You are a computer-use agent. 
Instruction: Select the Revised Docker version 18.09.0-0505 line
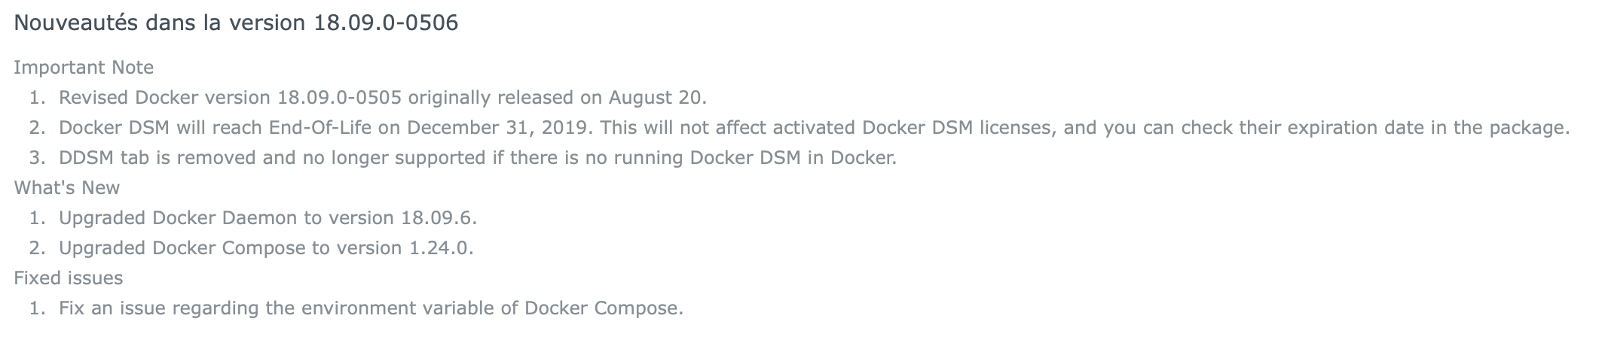pyautogui.click(x=383, y=97)
